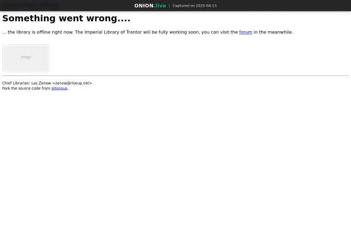The width and height of the screenshot is (351, 246).
Task: Click the 'Fork the source code from' text
Action: (x=26, y=89)
